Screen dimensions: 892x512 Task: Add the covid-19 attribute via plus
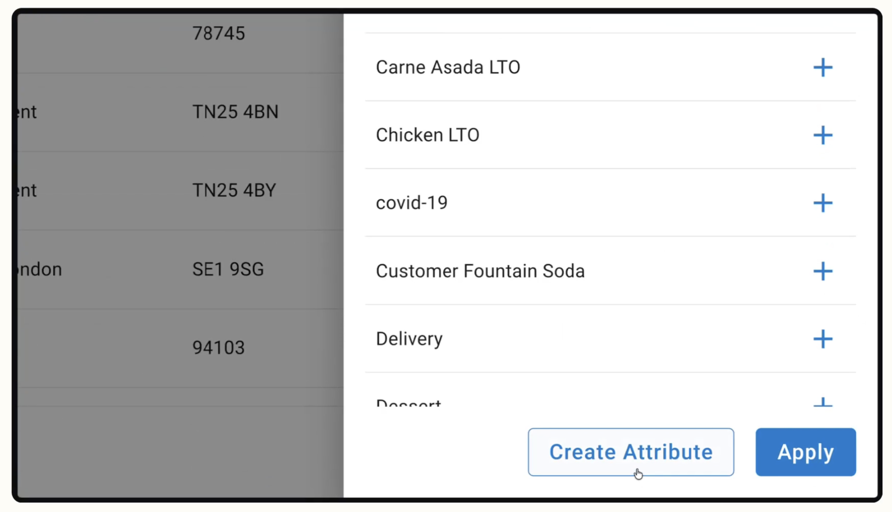tap(823, 203)
